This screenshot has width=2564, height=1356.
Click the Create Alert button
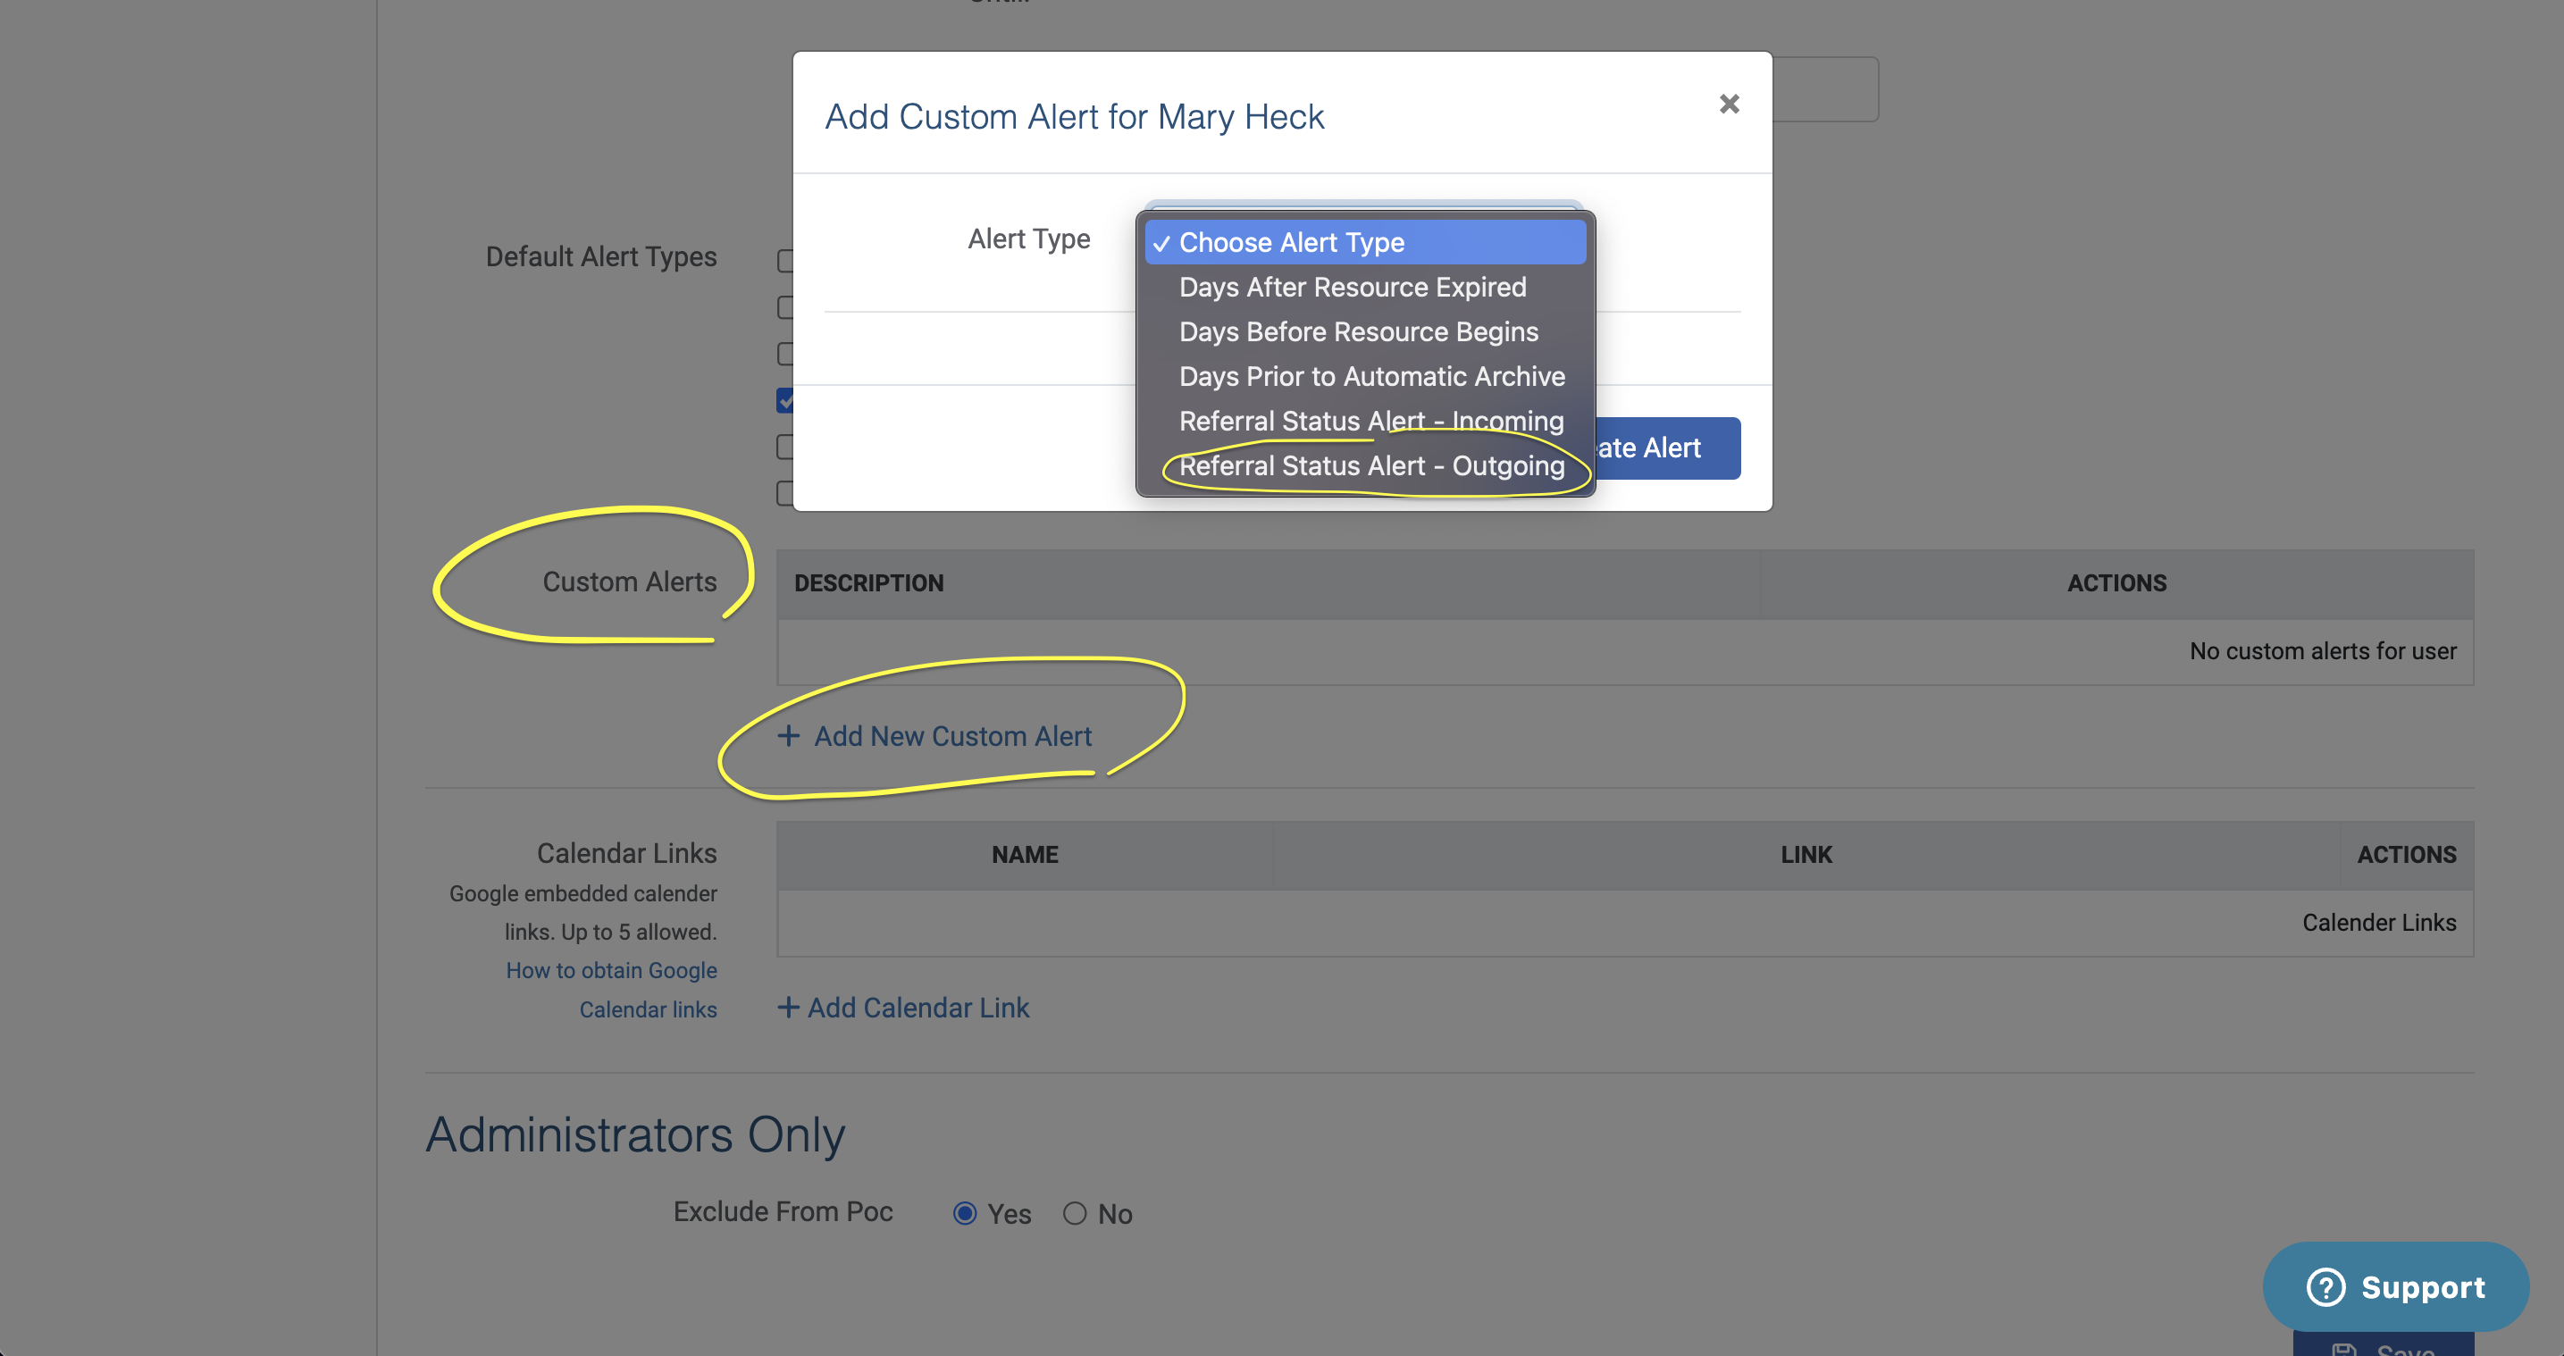[1668, 448]
